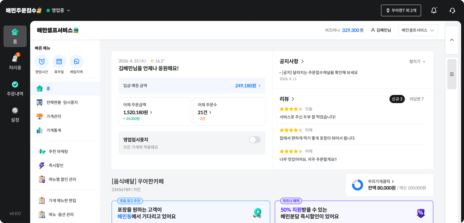Open 배달지역 quick menu icon
The height and width of the screenshot is (223, 464).
[77, 62]
